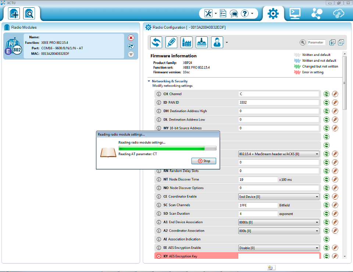This screenshot has height=272, width=353.
Task: Expand the Help dropdown arrow
Action: pos(252,14)
